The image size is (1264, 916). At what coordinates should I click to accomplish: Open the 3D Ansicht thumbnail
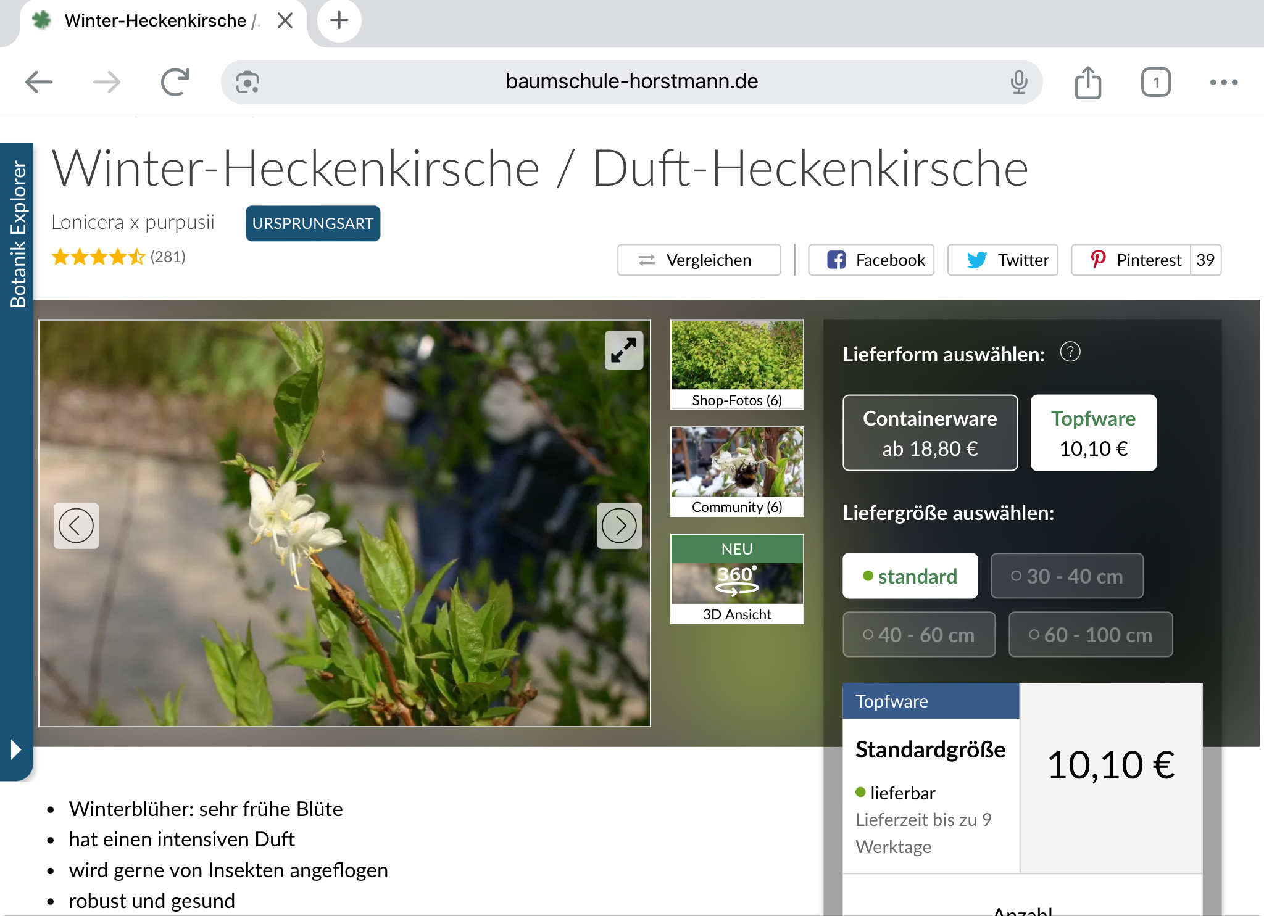pyautogui.click(x=737, y=579)
